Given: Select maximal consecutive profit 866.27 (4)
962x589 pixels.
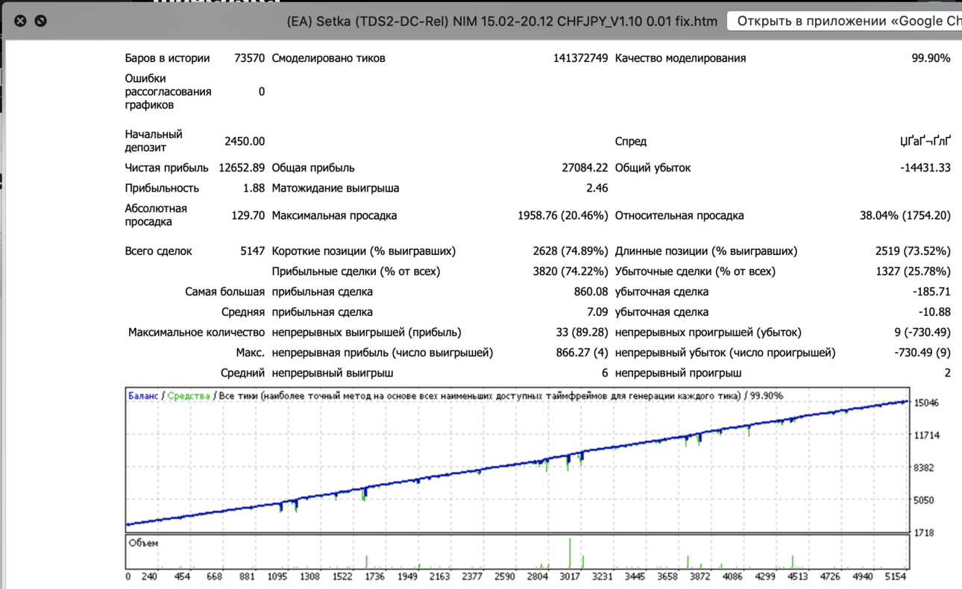Looking at the screenshot, I should click(582, 353).
